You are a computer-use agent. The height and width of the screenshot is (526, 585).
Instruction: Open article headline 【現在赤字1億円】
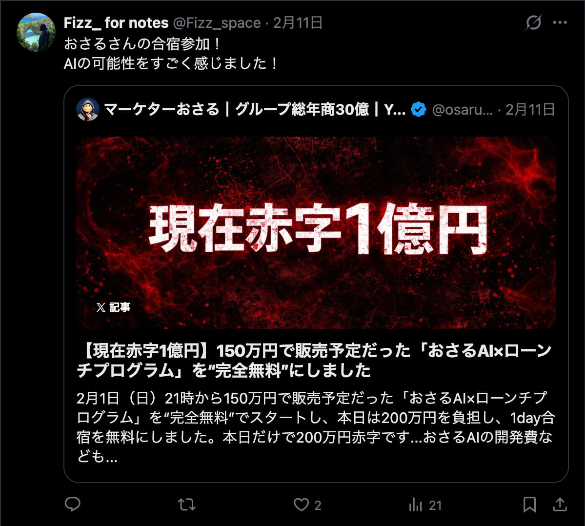coord(314,361)
